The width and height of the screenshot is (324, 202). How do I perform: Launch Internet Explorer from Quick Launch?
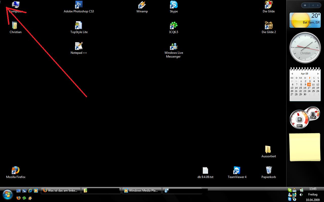point(30,191)
